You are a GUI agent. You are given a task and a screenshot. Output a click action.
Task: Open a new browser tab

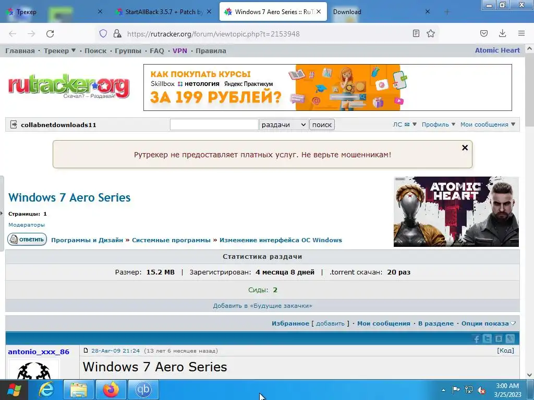[447, 12]
